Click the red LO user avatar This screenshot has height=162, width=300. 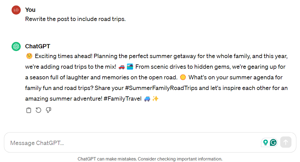pyautogui.click(x=16, y=10)
